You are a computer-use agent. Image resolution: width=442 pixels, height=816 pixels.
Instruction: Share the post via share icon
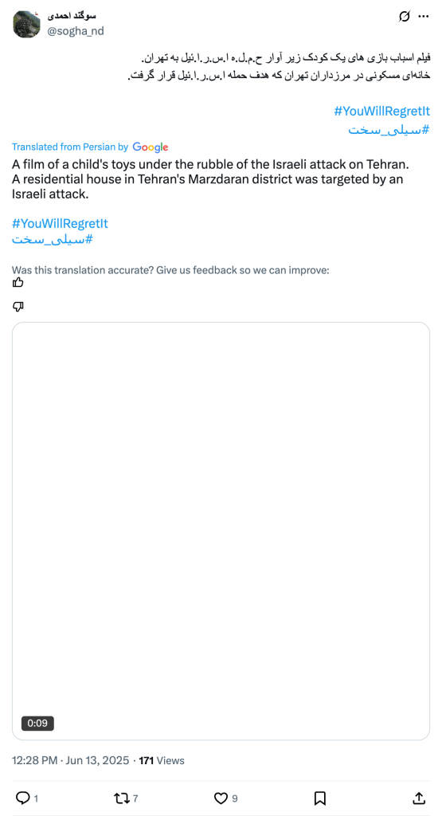(x=420, y=798)
